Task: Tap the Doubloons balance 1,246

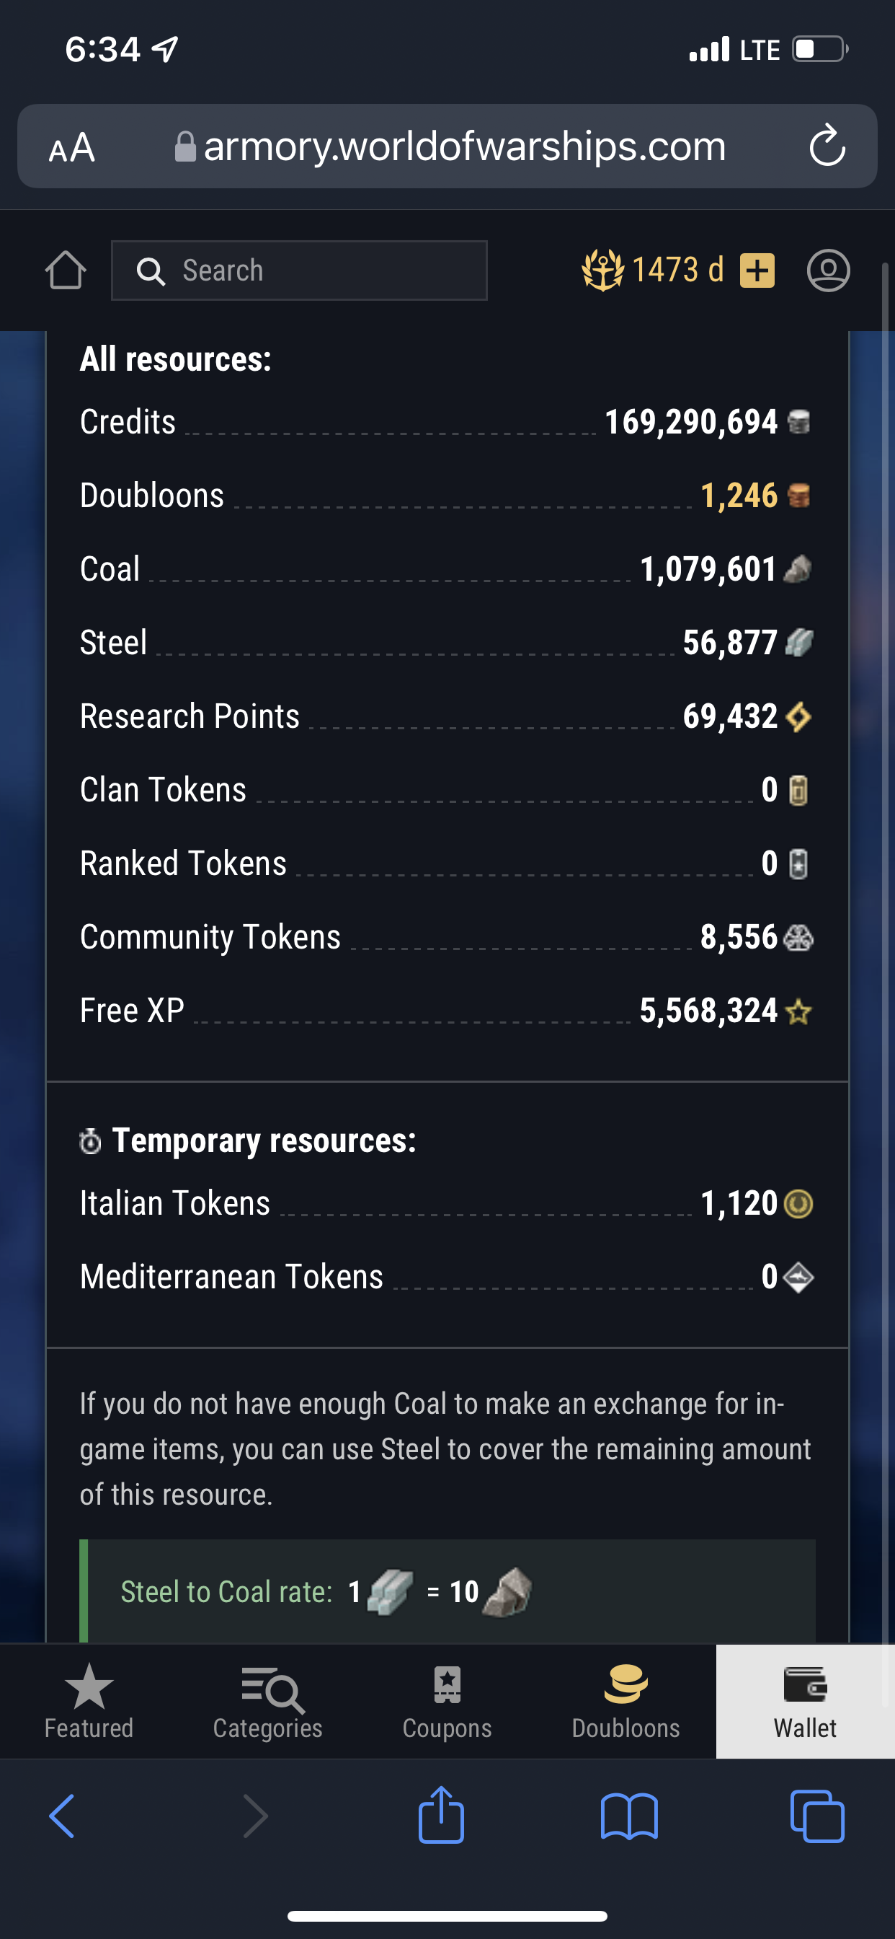Action: point(739,496)
